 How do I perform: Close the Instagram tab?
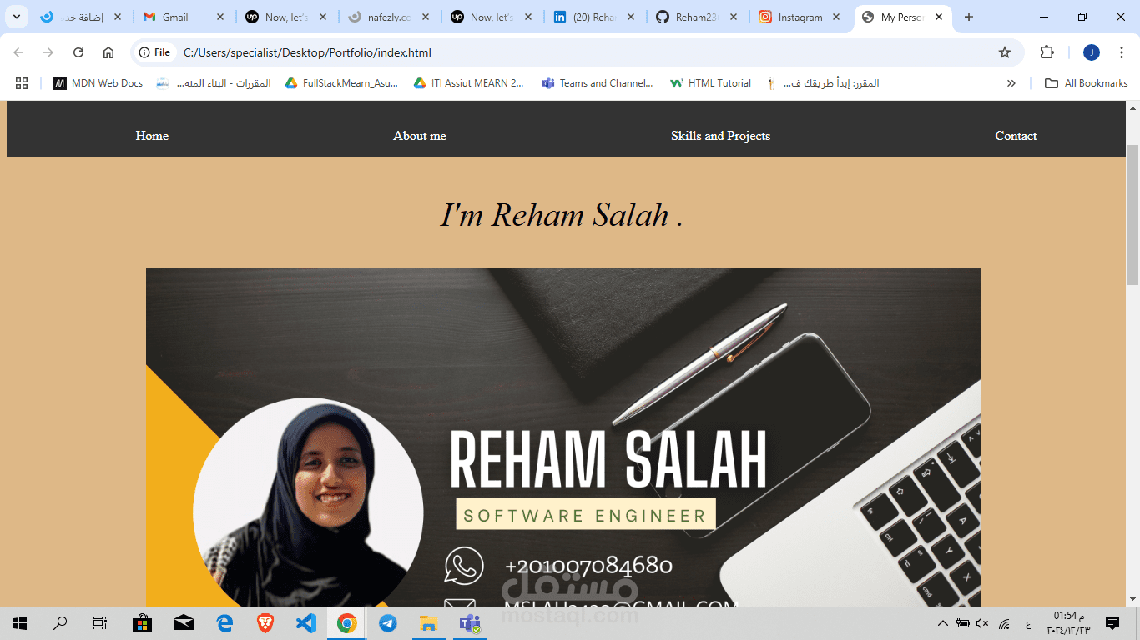tap(836, 17)
